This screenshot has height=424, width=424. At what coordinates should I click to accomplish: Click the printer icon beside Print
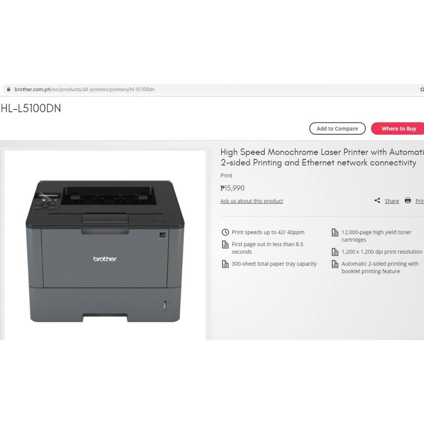(x=408, y=200)
